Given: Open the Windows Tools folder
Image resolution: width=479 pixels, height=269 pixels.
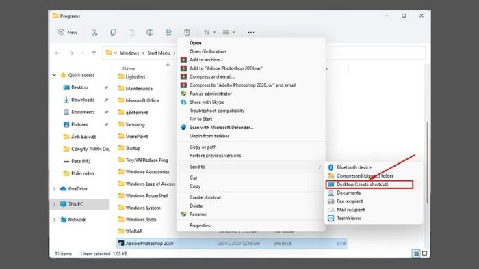Looking at the screenshot, I should pos(141,219).
